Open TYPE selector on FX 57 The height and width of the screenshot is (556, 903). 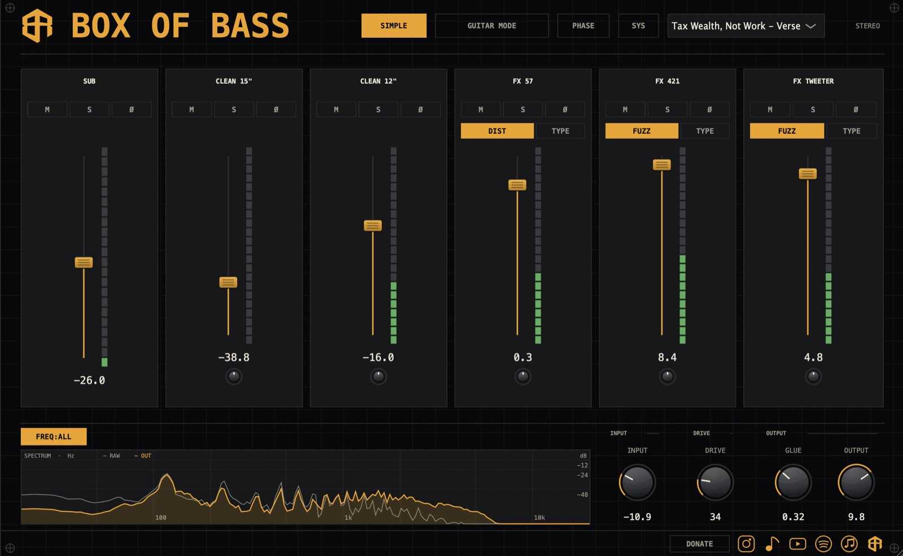[x=560, y=131]
